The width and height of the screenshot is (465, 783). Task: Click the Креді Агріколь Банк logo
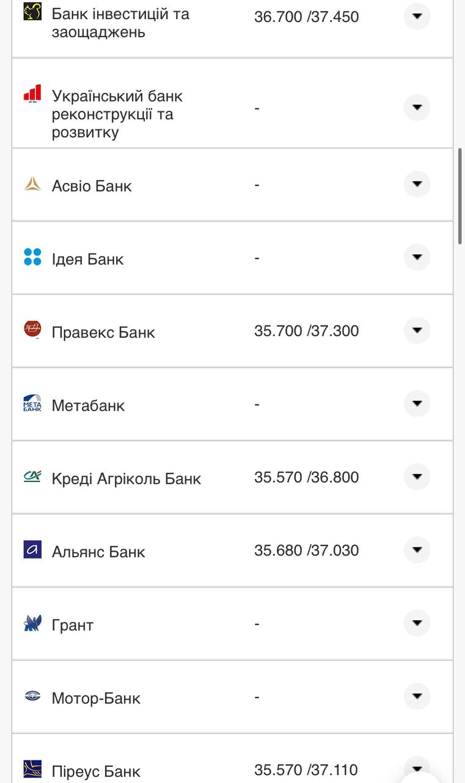click(x=32, y=476)
